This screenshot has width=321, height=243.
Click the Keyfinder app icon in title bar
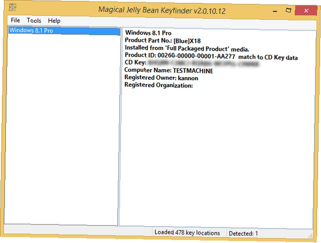[x=13, y=8]
